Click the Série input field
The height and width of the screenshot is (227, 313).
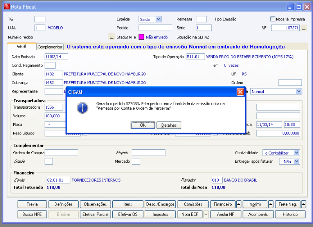click(x=204, y=28)
